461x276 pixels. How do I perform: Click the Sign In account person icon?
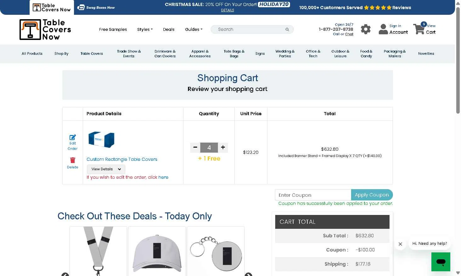click(383, 29)
